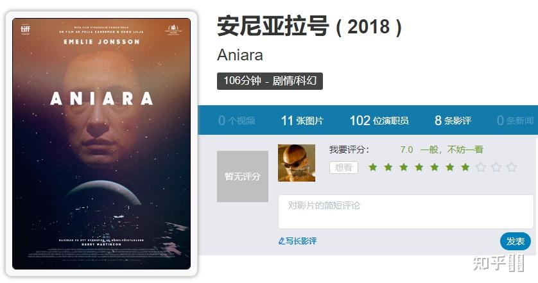Submit comment with the 发表 button
538x283 pixels.
516,241
